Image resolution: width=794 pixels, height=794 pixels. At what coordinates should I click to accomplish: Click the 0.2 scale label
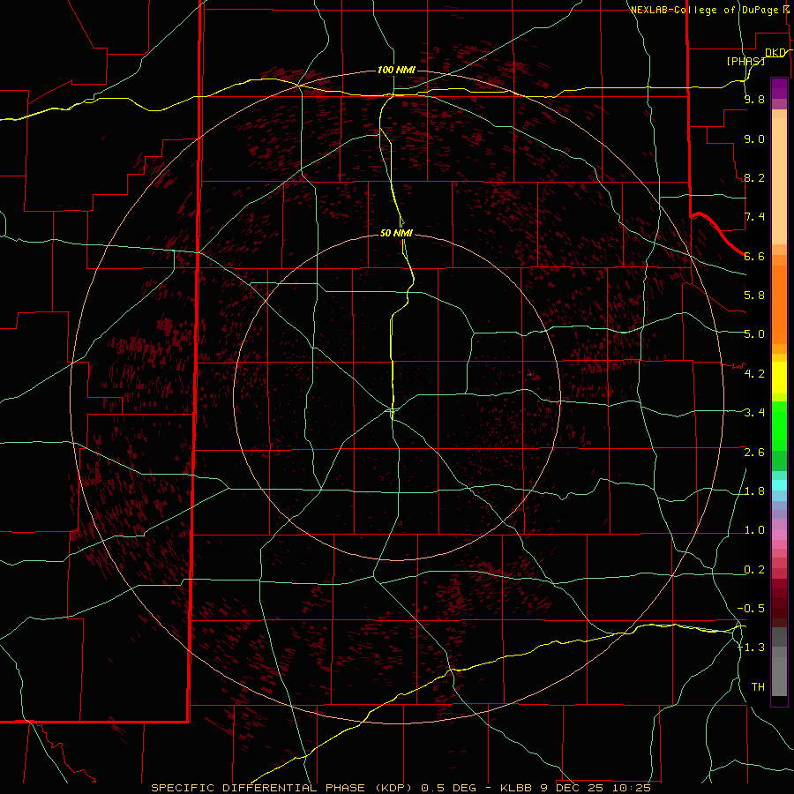click(x=754, y=570)
